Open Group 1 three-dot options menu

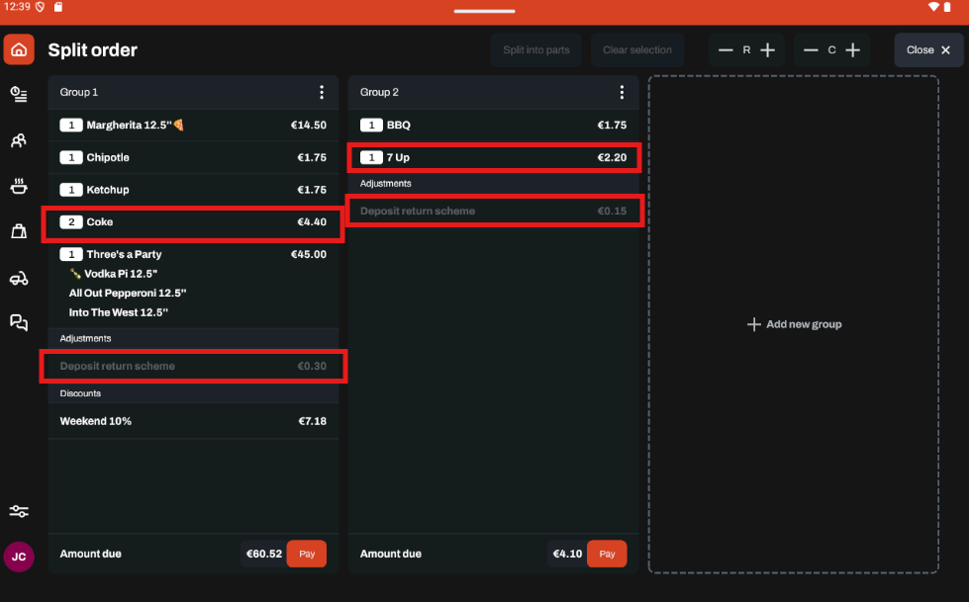click(322, 92)
